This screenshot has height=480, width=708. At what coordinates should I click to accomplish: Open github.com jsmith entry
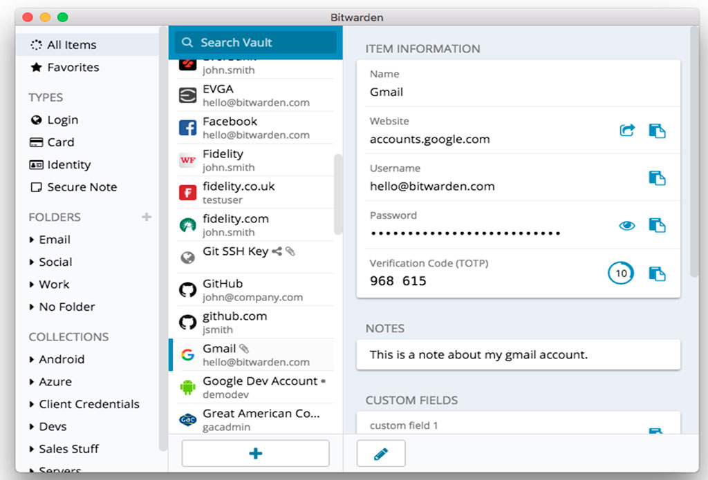tap(256, 323)
